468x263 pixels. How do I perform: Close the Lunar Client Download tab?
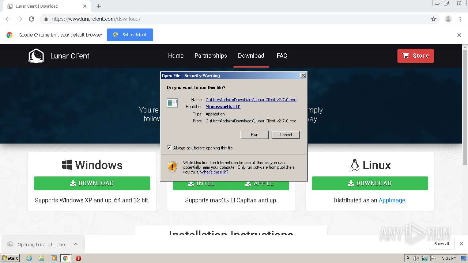pos(85,6)
